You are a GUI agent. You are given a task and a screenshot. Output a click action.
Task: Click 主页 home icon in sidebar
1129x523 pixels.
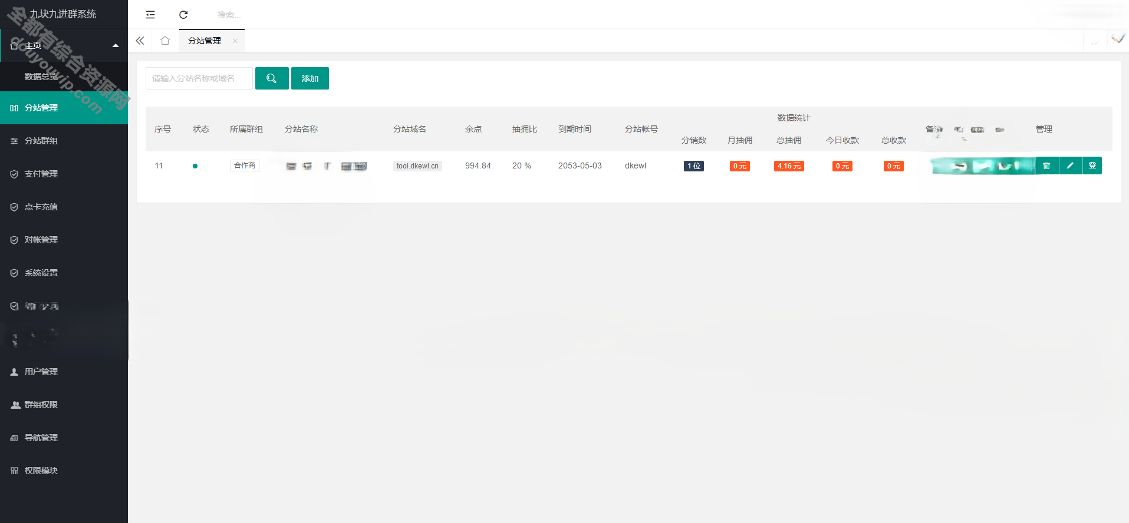click(14, 45)
